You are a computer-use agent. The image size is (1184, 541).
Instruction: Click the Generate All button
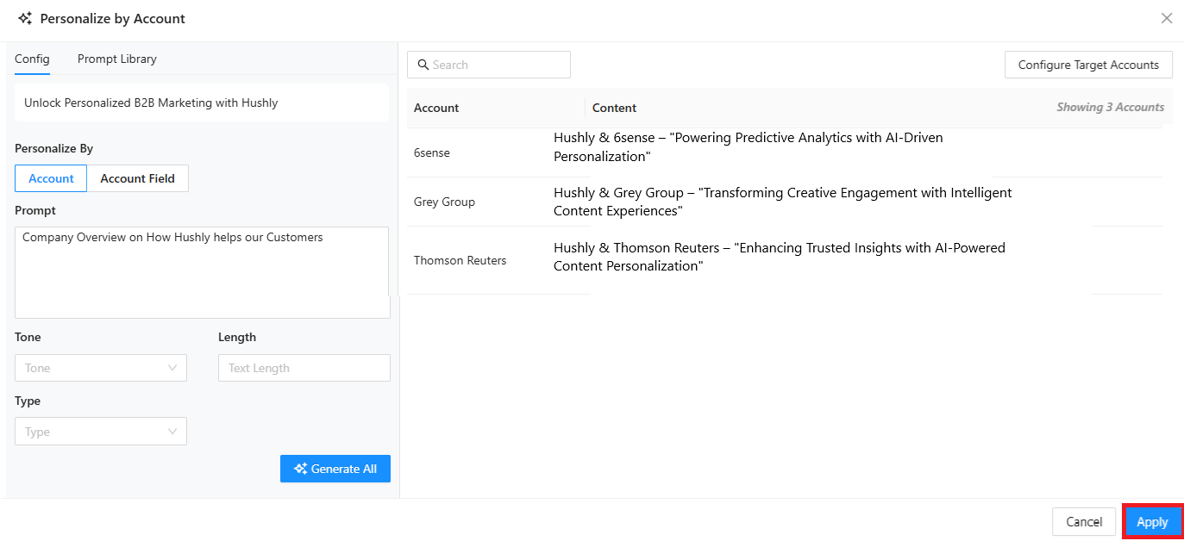[335, 469]
